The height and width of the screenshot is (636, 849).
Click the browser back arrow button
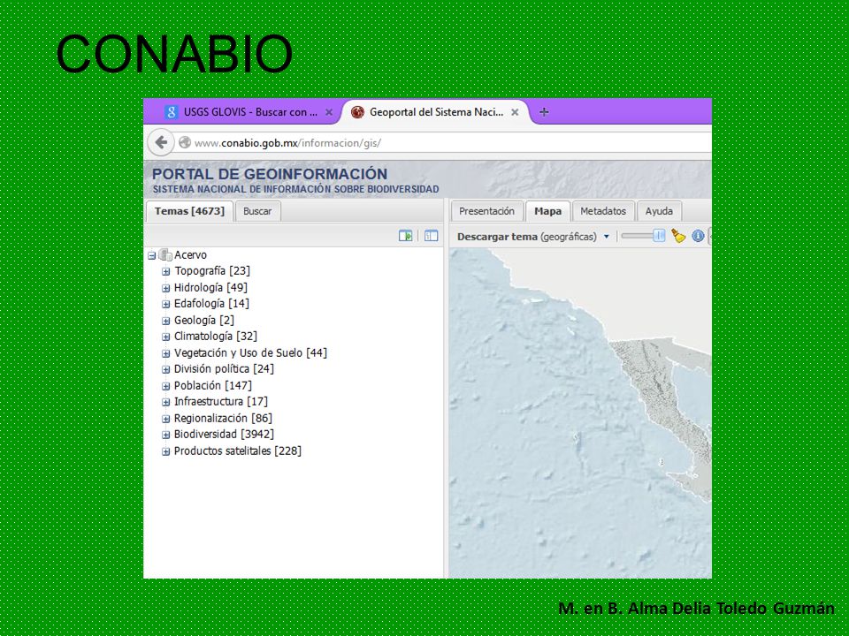[x=161, y=143]
